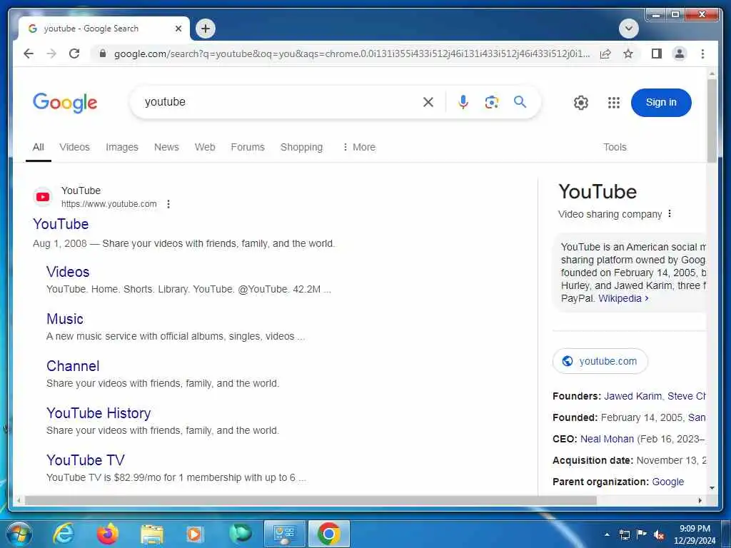Open the Google apps grid

[613, 103]
